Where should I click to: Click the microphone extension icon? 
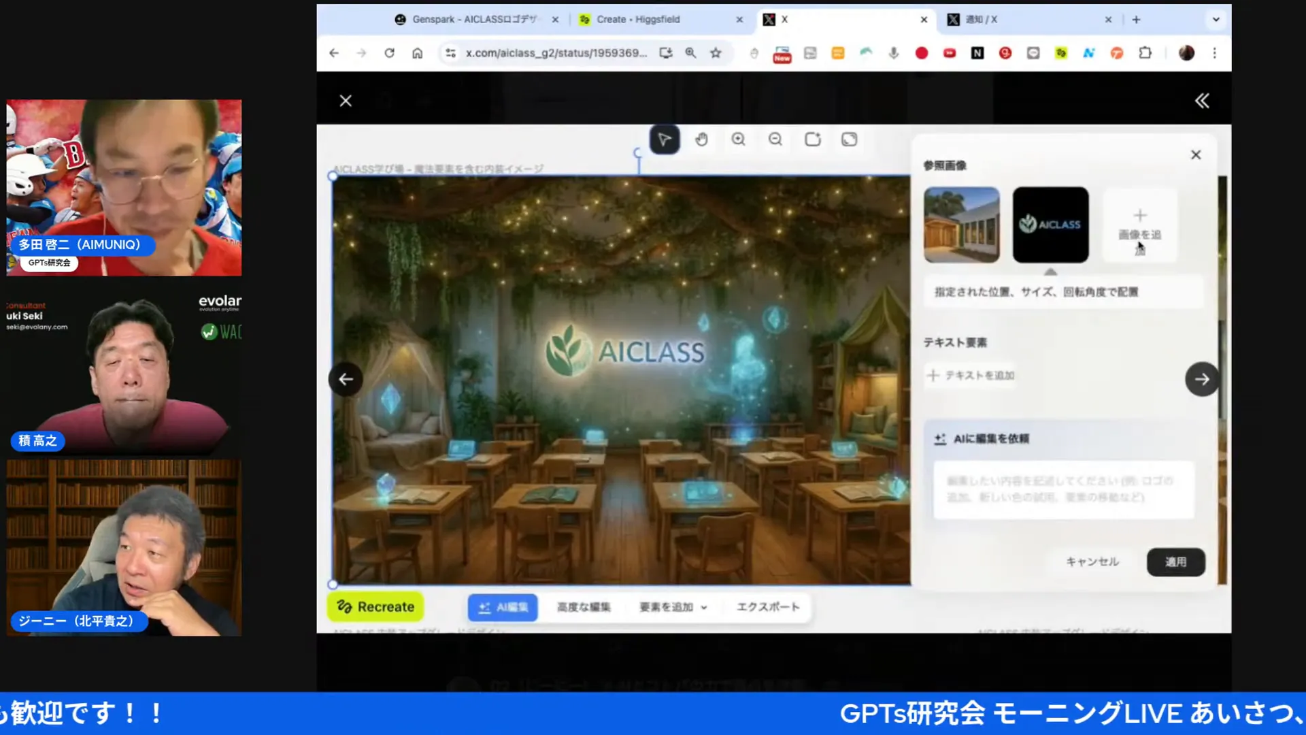(893, 53)
